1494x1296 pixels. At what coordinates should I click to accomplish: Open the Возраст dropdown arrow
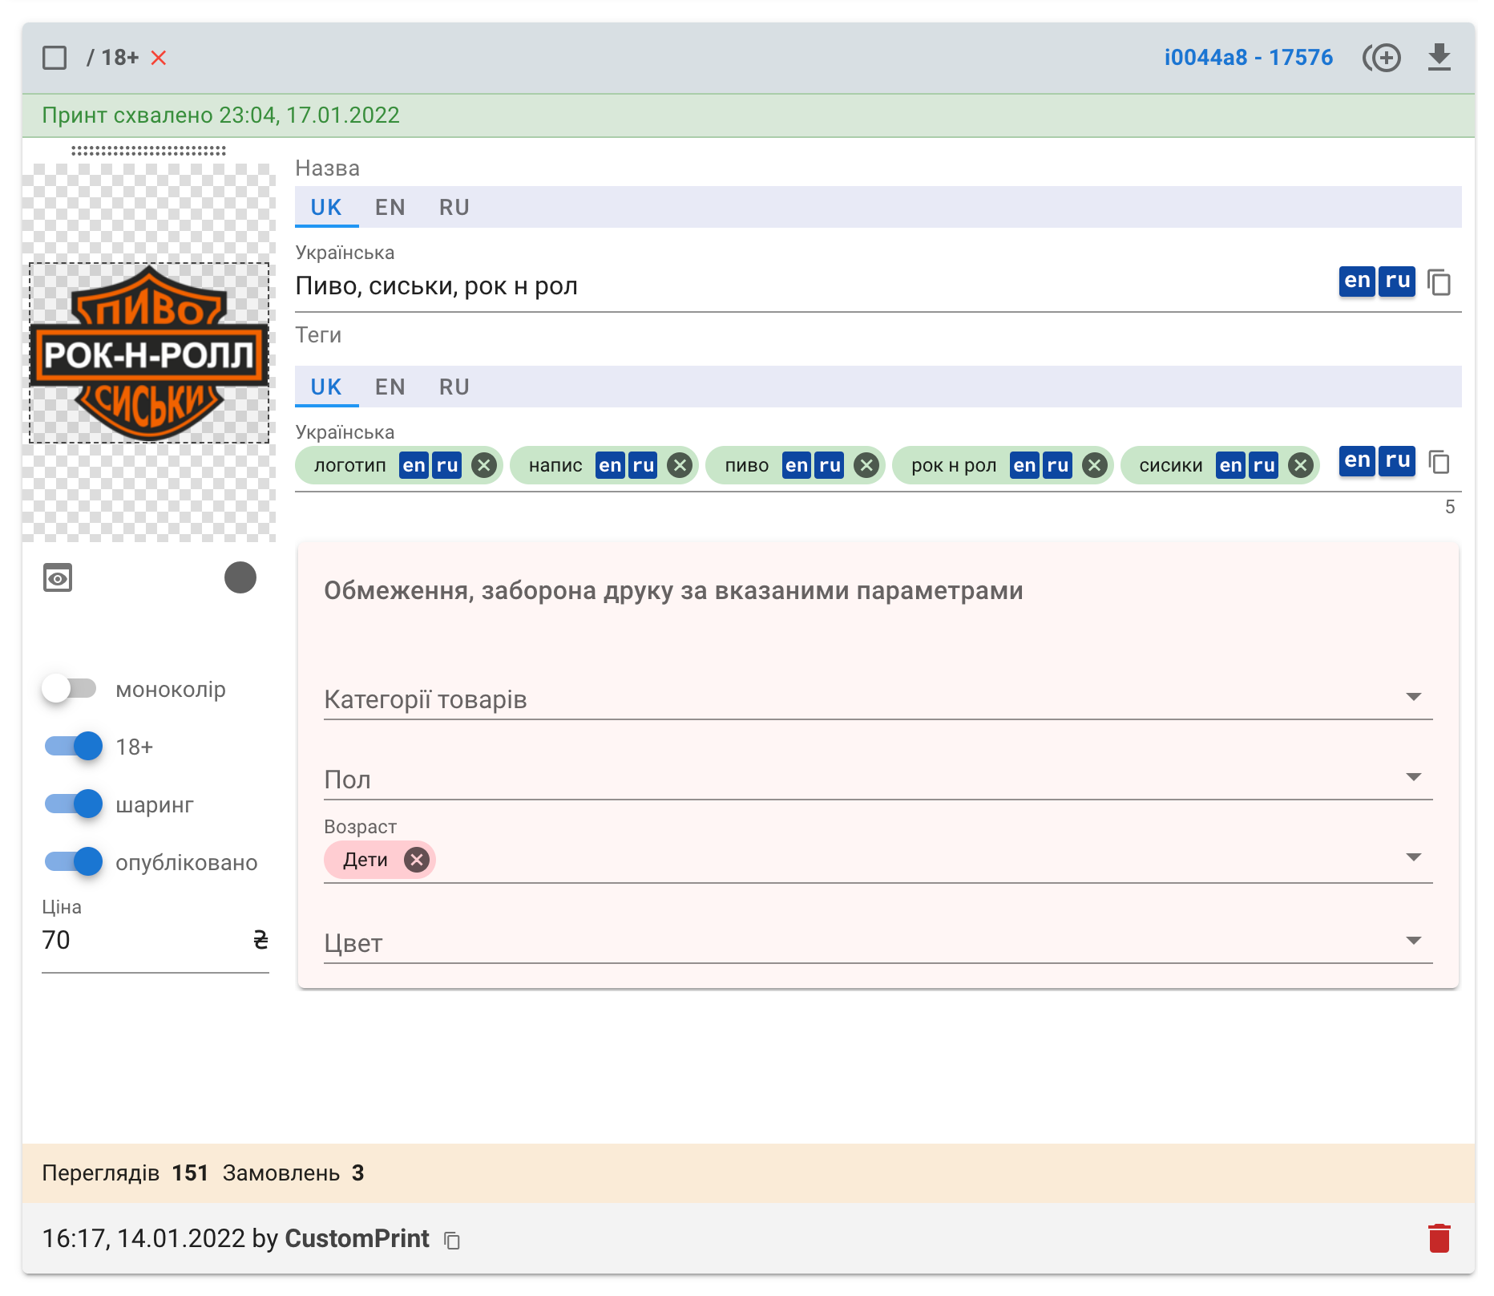(1414, 857)
